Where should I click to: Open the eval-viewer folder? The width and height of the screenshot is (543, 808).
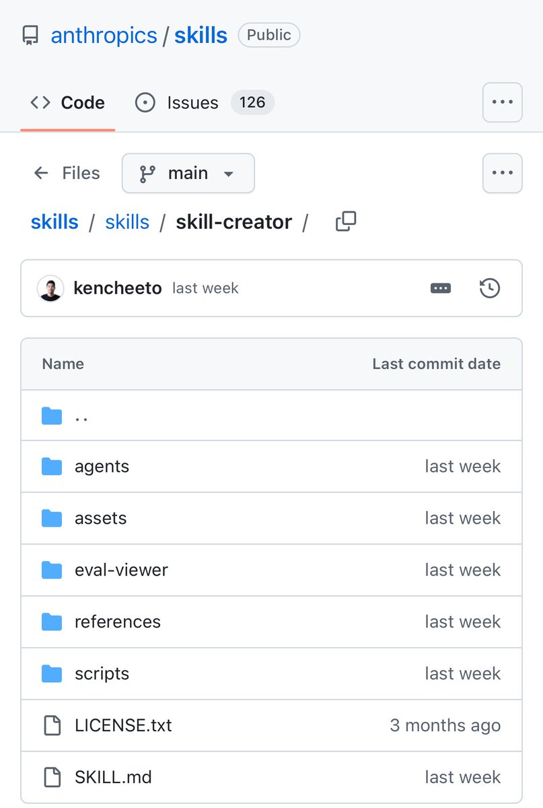[x=121, y=570]
